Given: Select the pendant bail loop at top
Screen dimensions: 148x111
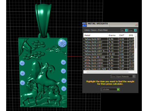Looking at the screenshot, I should tap(43, 21).
